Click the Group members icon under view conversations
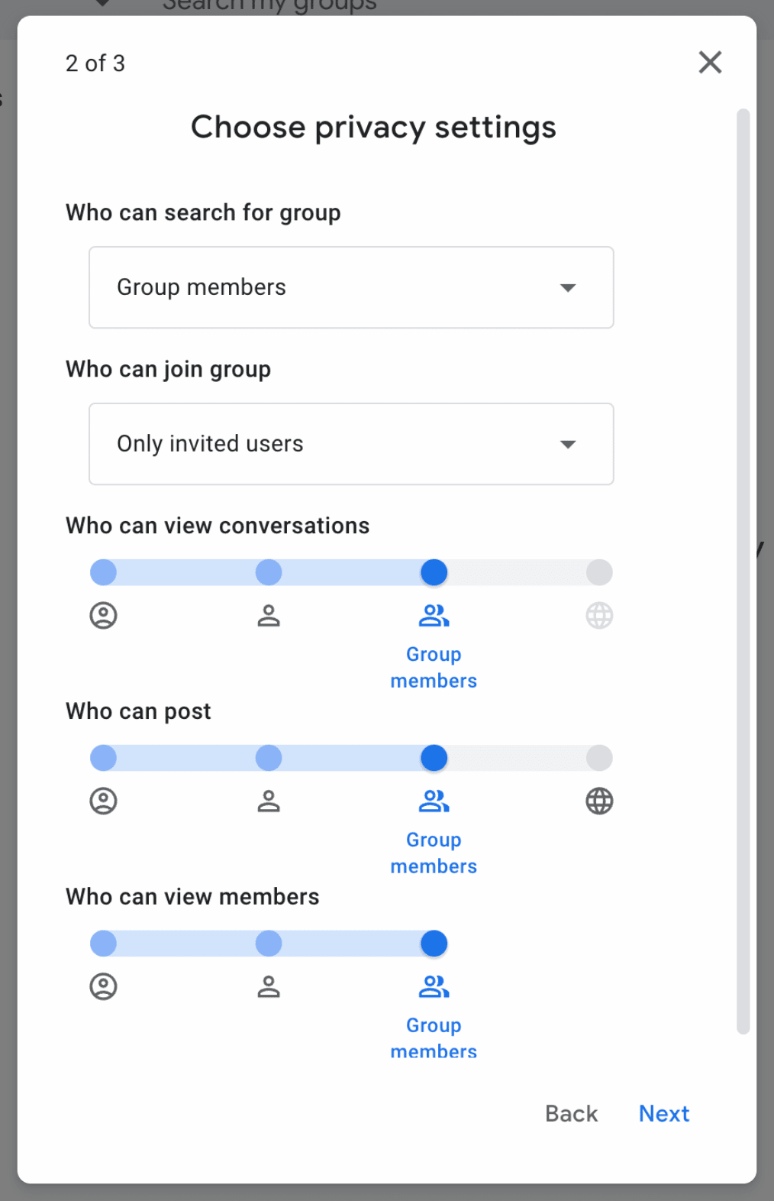 click(434, 615)
